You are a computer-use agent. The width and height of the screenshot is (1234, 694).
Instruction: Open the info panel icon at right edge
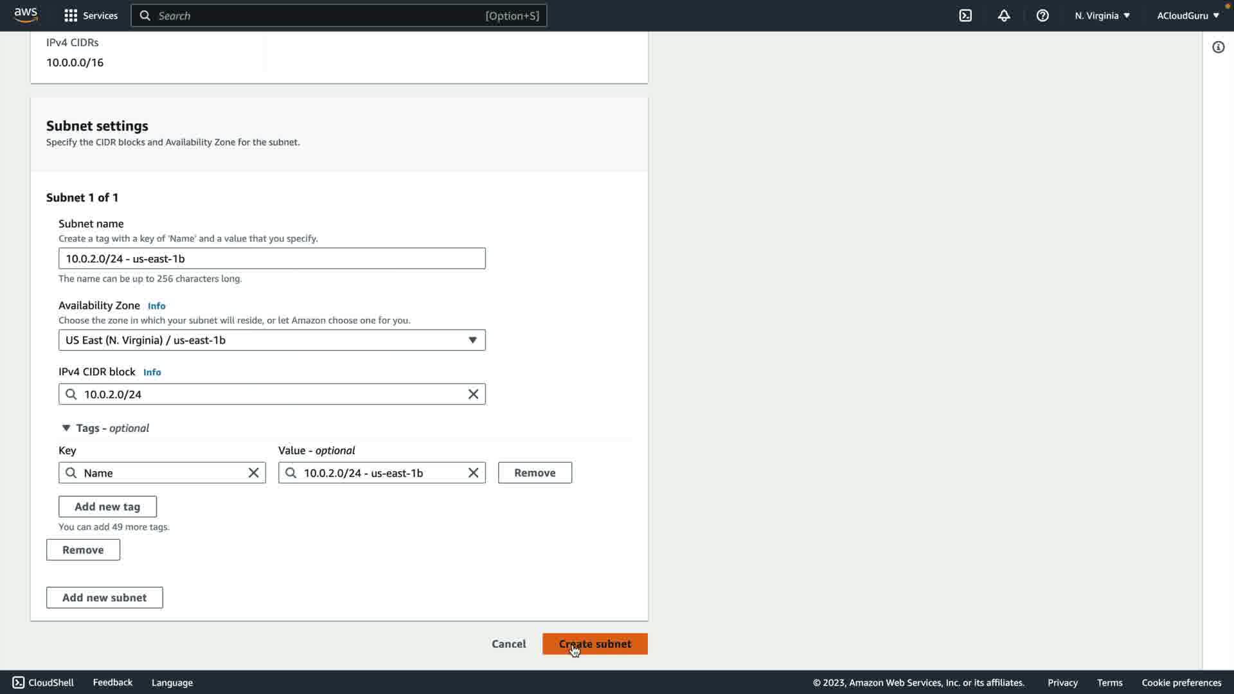point(1218,47)
